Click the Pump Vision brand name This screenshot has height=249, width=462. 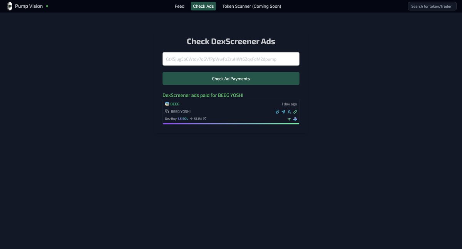pos(29,6)
